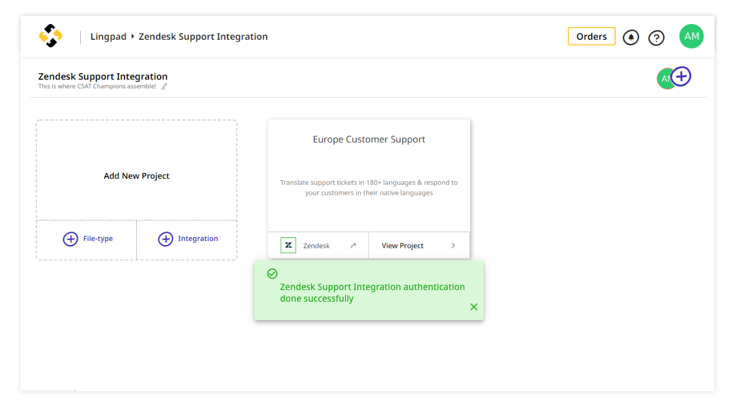Viewport: 735px width, 407px height.
Task: Dismiss the authentication success notification
Action: (x=474, y=307)
